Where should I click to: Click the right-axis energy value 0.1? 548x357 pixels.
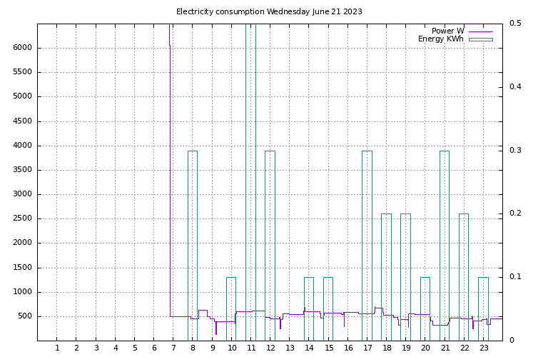click(515, 276)
